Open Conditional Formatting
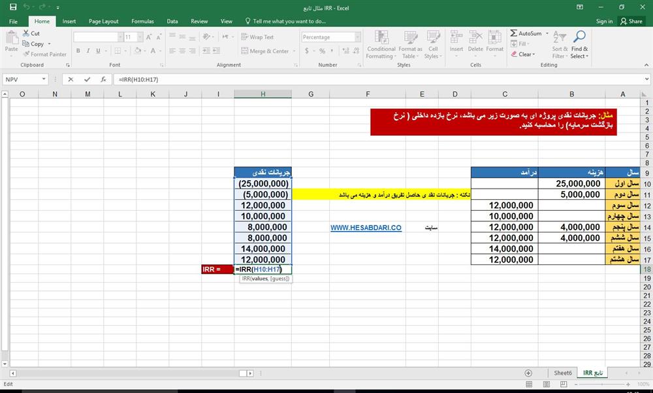Image resolution: width=653 pixels, height=393 pixels. tap(381, 43)
